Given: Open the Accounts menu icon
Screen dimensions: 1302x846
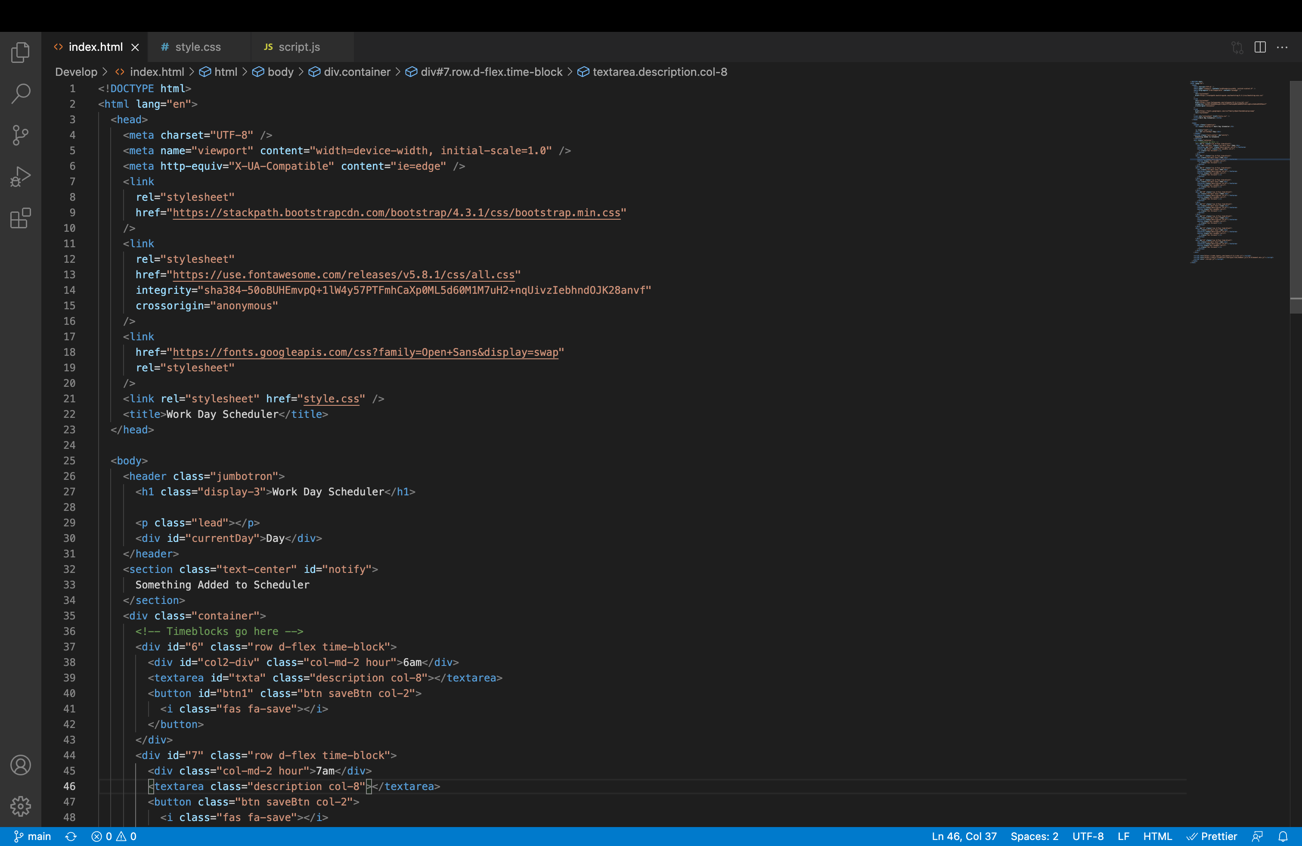Looking at the screenshot, I should 20,765.
